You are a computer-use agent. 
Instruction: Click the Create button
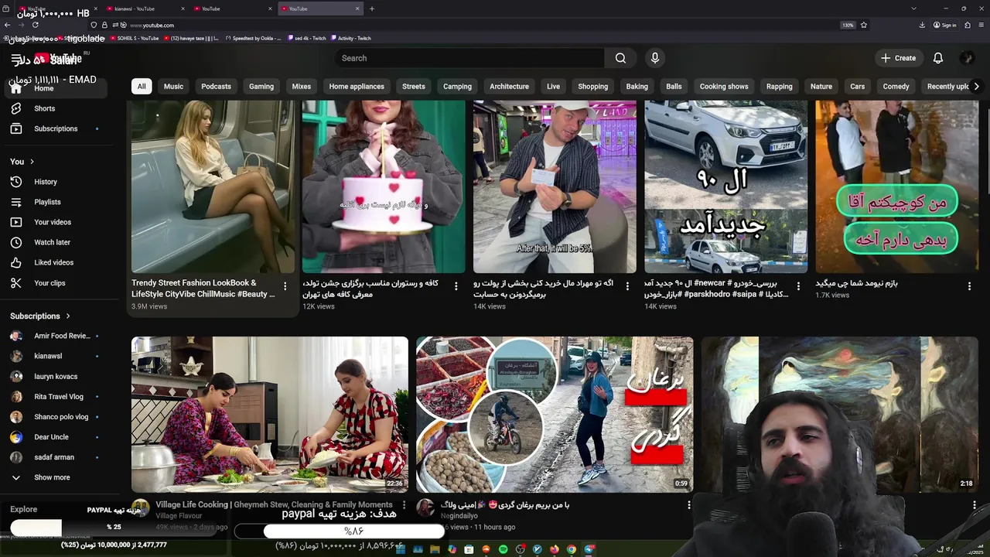898,58
